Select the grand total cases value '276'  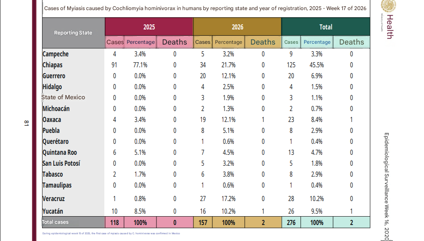pyautogui.click(x=291, y=222)
